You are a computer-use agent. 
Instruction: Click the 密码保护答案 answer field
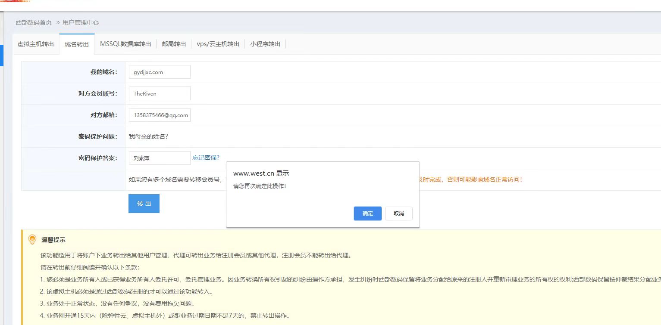tap(159, 158)
